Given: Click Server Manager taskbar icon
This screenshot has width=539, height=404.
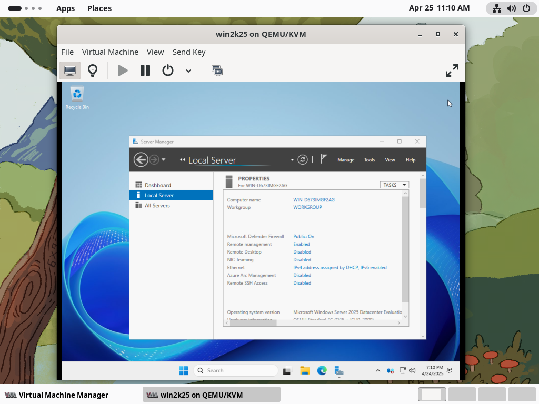Looking at the screenshot, I should pos(339,371).
